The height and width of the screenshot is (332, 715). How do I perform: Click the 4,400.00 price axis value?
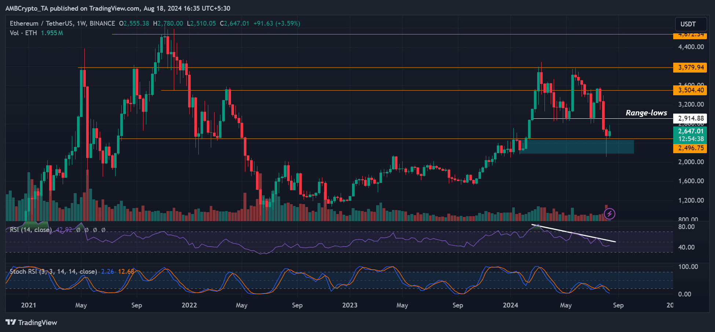point(691,47)
